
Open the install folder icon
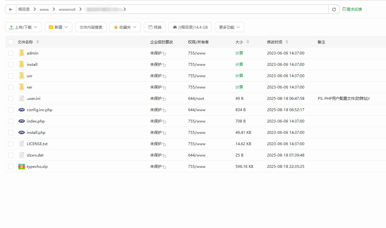[x=21, y=64]
